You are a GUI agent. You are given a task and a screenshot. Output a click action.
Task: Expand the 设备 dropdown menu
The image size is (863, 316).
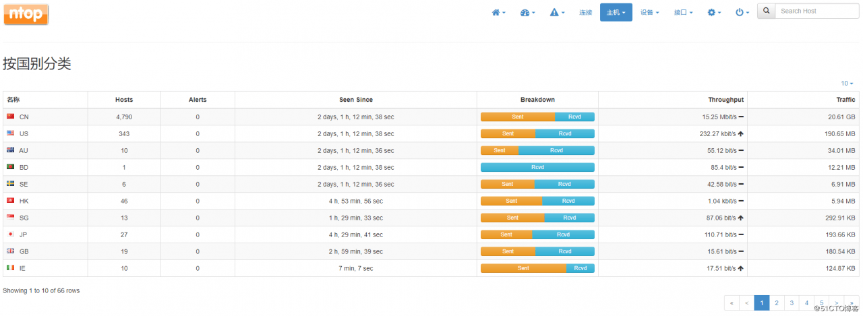(649, 12)
